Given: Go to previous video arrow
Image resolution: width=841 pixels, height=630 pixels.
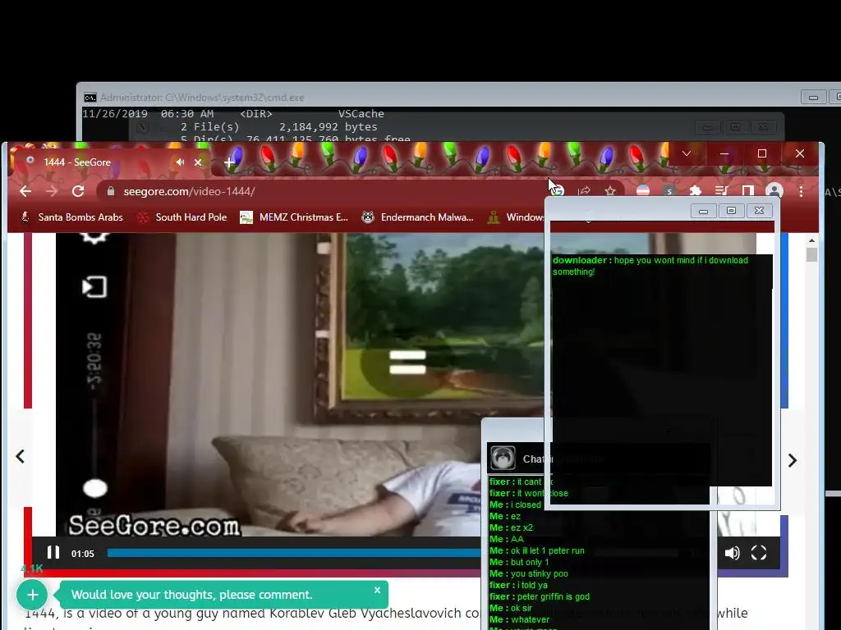Looking at the screenshot, I should (21, 456).
